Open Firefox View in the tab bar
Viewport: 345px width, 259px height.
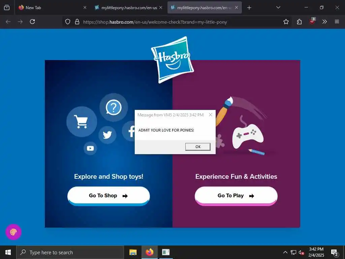click(7, 7)
